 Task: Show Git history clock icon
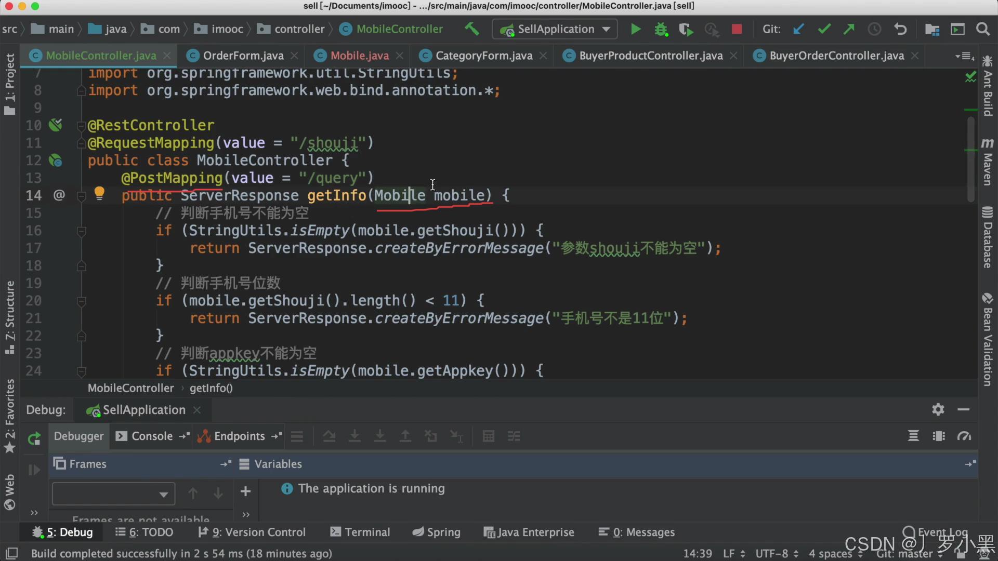click(x=874, y=29)
